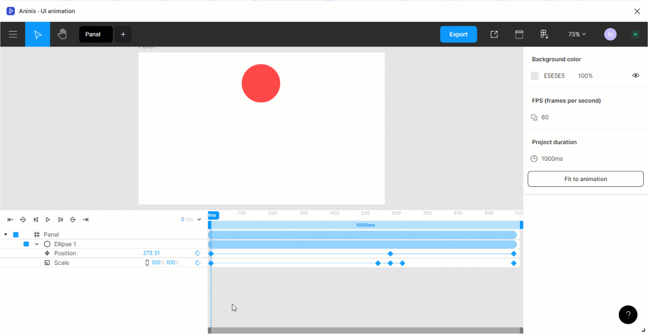Collapse Ellipse 1 properties chevron
This screenshot has height=334, width=648.
(36, 244)
